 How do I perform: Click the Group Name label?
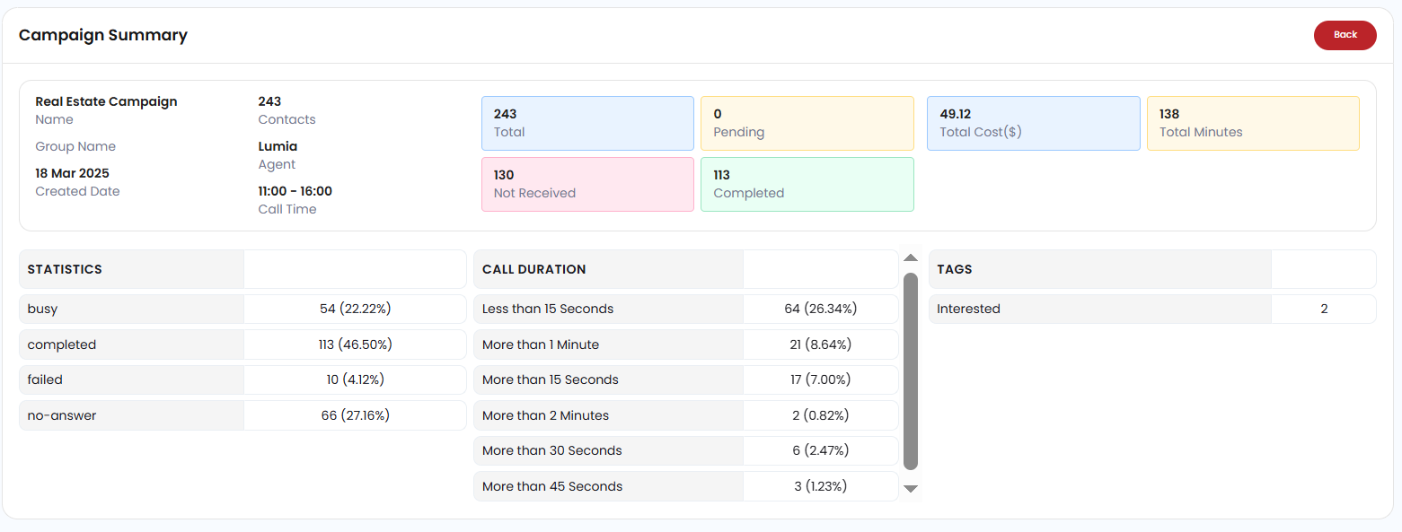pos(75,146)
